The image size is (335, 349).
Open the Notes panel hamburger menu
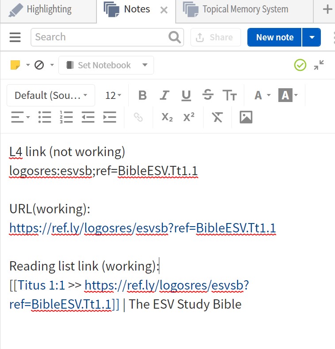click(15, 37)
